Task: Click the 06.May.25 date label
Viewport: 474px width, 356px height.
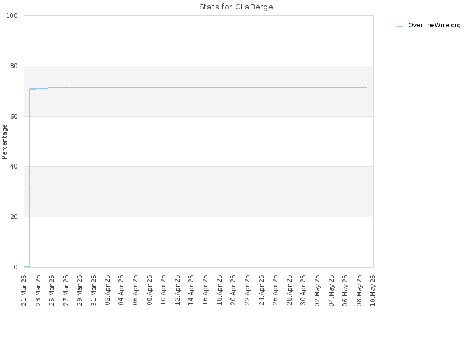Action: coord(345,290)
